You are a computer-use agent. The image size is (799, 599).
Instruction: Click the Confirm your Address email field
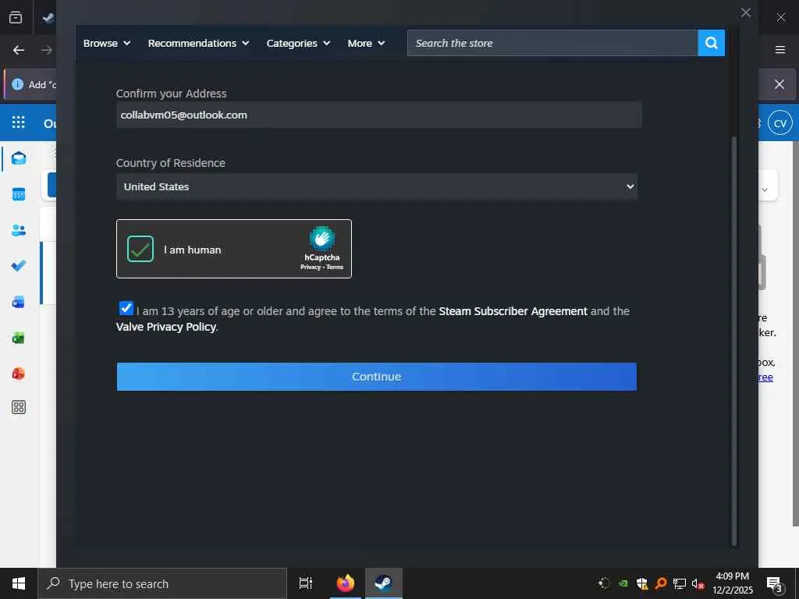click(378, 115)
